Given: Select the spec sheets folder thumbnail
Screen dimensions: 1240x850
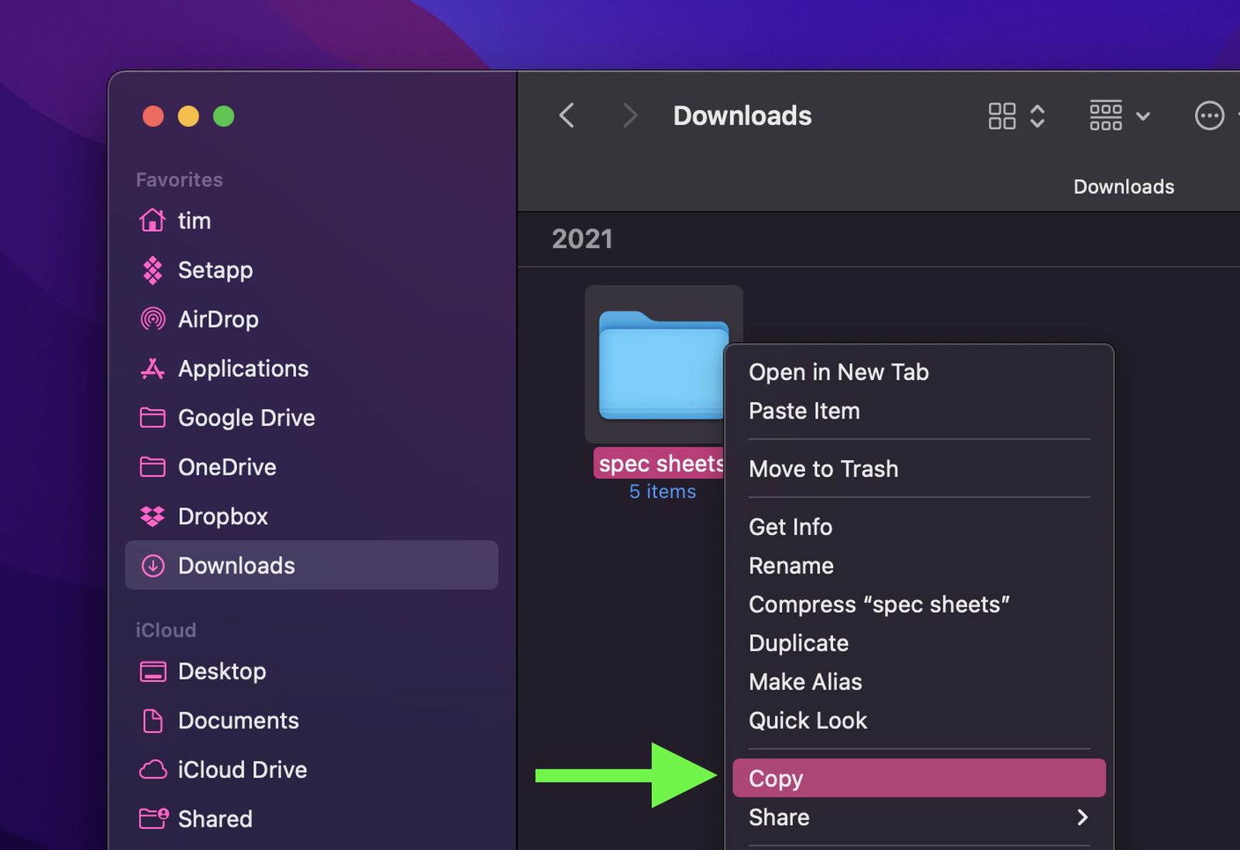Looking at the screenshot, I should click(663, 365).
